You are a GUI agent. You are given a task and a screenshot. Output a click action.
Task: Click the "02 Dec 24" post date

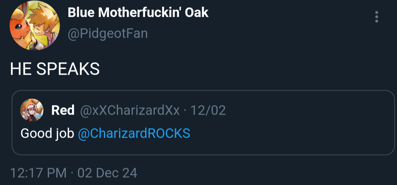(x=107, y=173)
